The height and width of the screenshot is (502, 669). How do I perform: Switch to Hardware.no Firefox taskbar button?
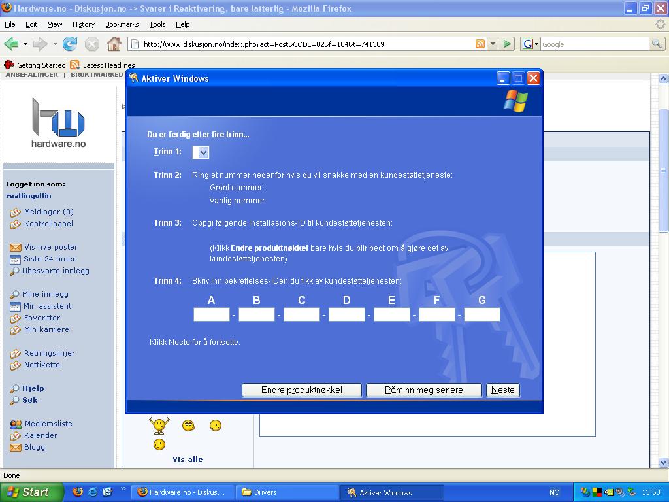pos(183,492)
